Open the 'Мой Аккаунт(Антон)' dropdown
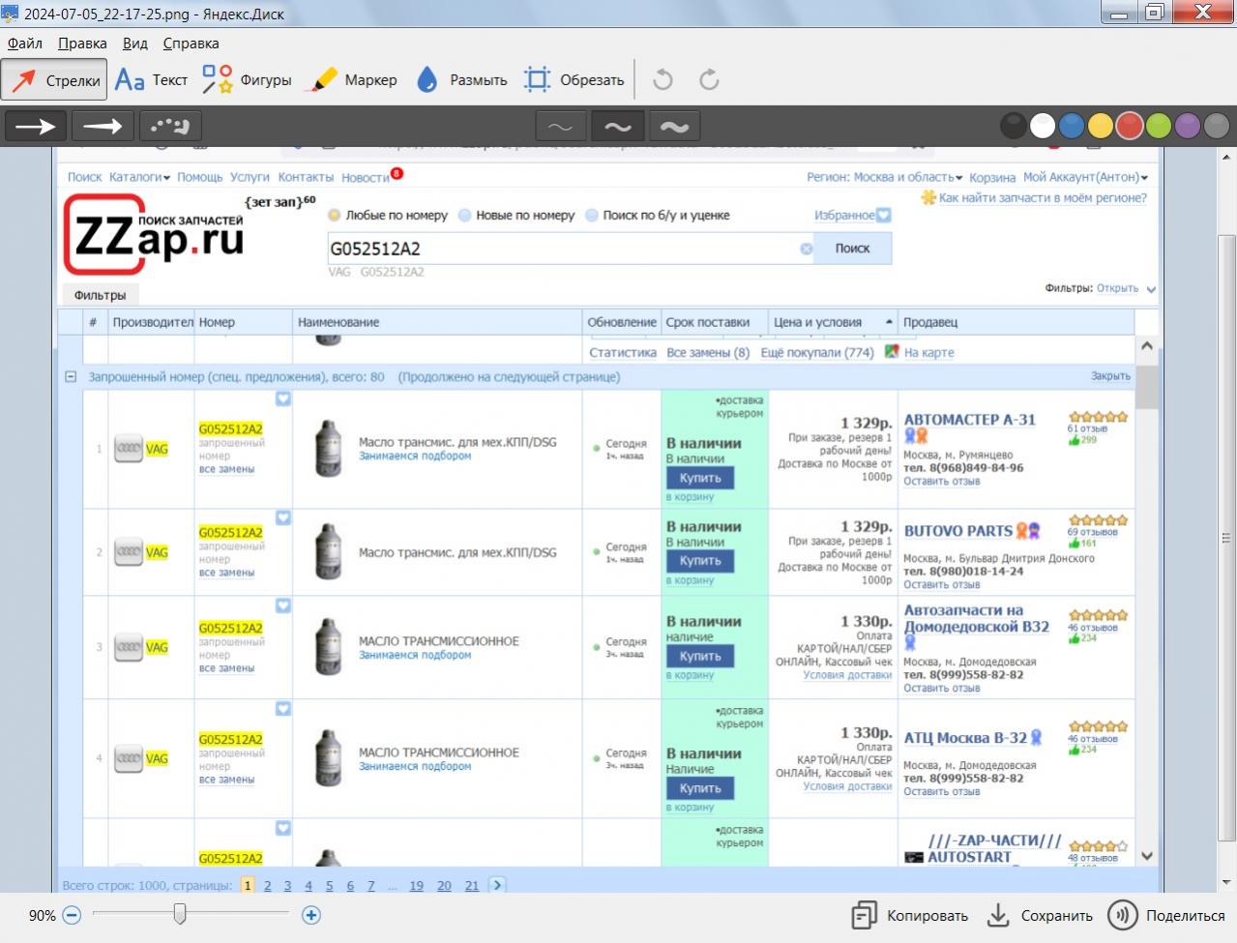The image size is (1237, 943). (x=1085, y=177)
